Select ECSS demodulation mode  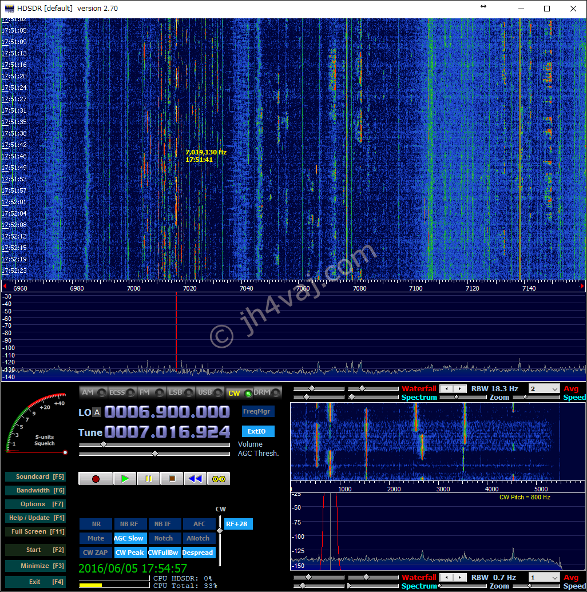pos(122,392)
